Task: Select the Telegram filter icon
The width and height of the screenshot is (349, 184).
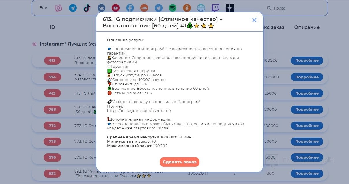Action: pyautogui.click(x=73, y=8)
